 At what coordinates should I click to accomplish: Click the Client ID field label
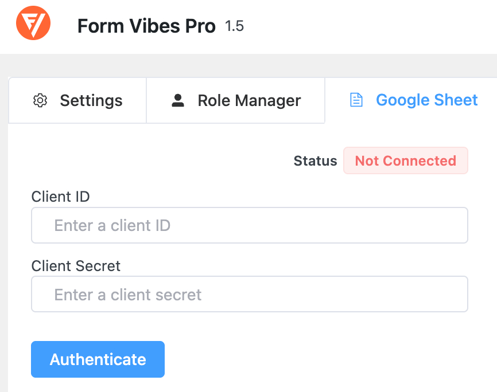pyautogui.click(x=60, y=197)
